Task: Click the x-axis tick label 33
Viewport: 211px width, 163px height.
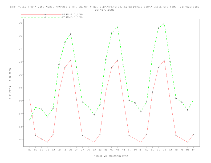Action: 94,150
